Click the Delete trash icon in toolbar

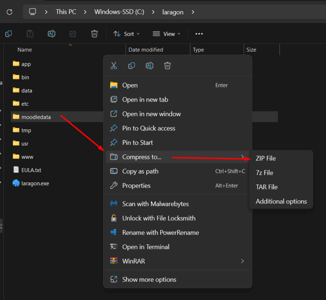tap(94, 34)
